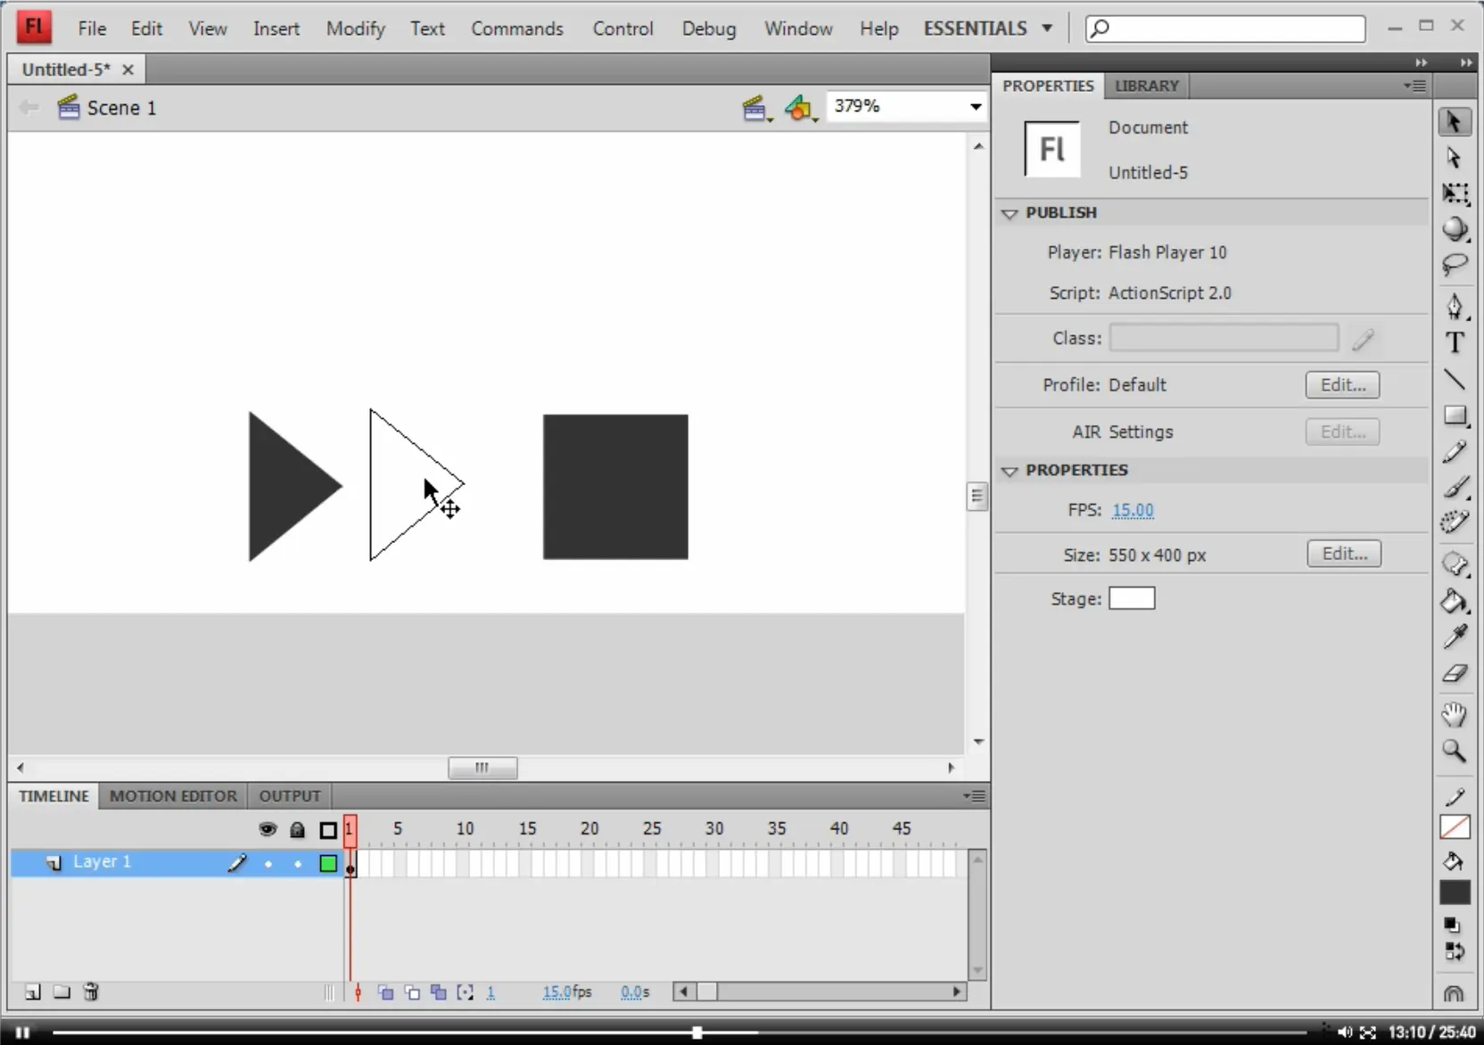This screenshot has height=1045, width=1484.
Task: Click the FPS value 15.00
Action: click(1133, 510)
